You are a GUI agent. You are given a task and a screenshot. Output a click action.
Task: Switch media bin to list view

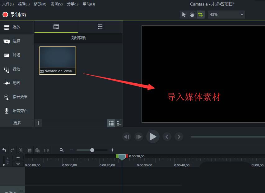pos(119,123)
